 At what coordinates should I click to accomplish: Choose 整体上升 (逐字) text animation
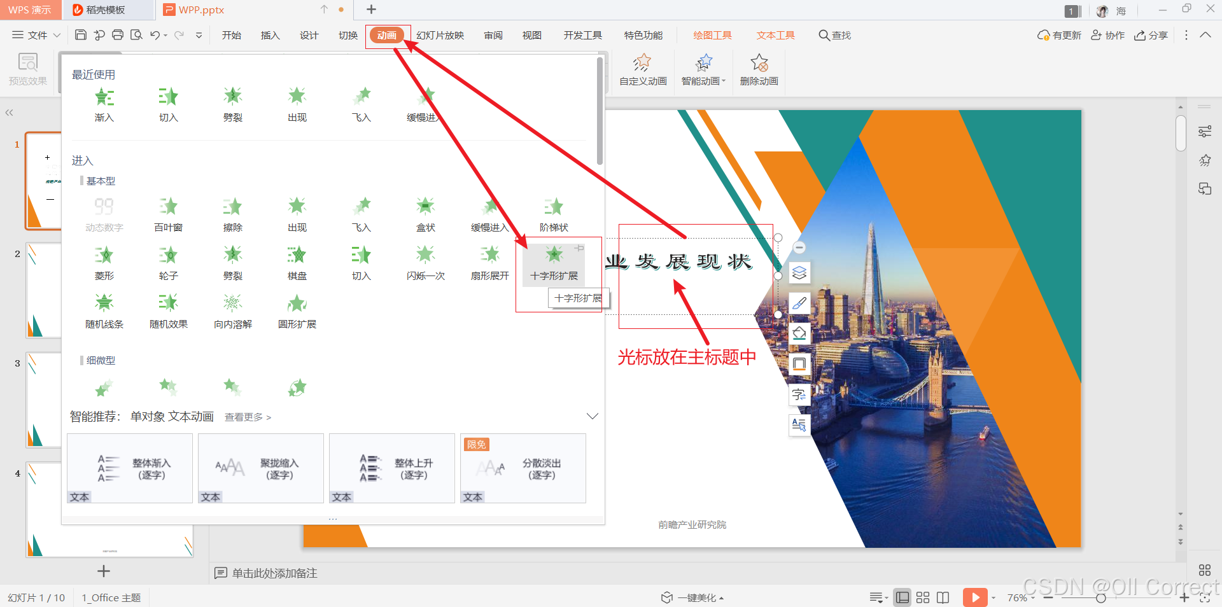(392, 468)
